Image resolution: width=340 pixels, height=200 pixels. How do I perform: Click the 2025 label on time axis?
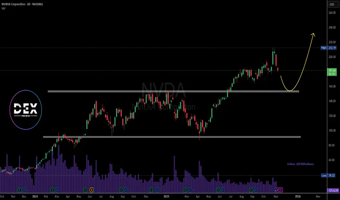(x=166, y=196)
